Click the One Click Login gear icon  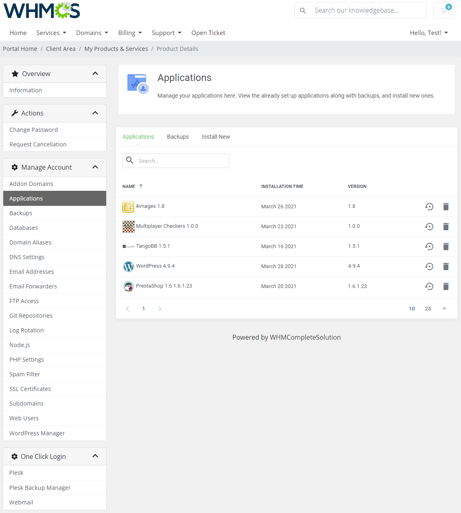[15, 456]
